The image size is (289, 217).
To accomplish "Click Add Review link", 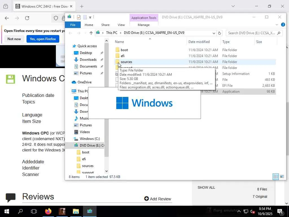I will 157,199.
